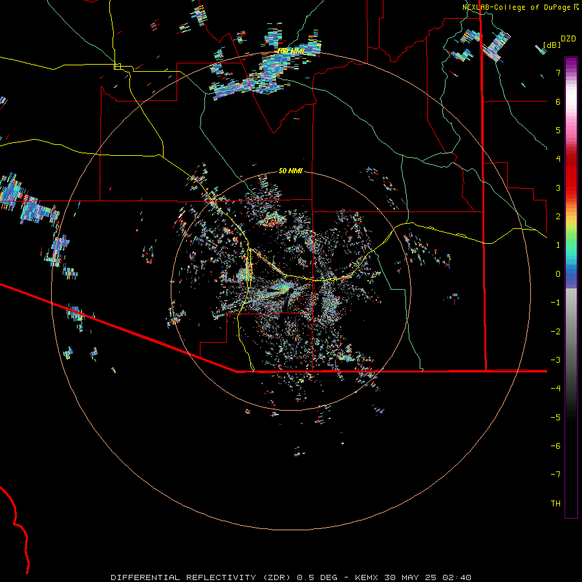Click the -2 value on the color scale
The height and width of the screenshot is (582, 582).
(555, 332)
